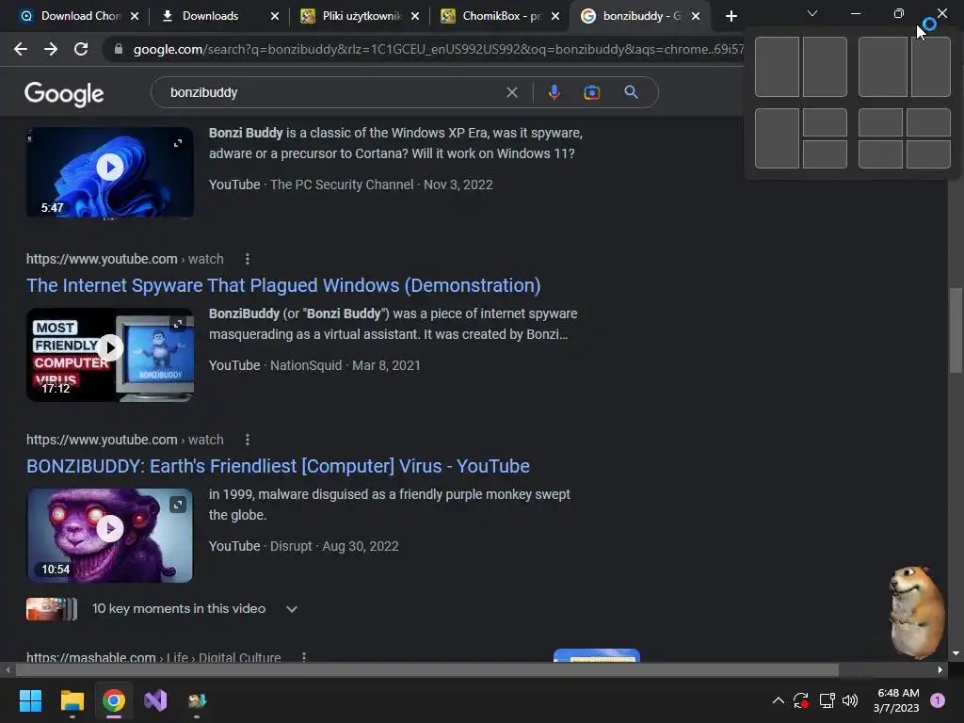964x723 pixels.
Task: Click the lock icon in the address bar
Action: 119,49
